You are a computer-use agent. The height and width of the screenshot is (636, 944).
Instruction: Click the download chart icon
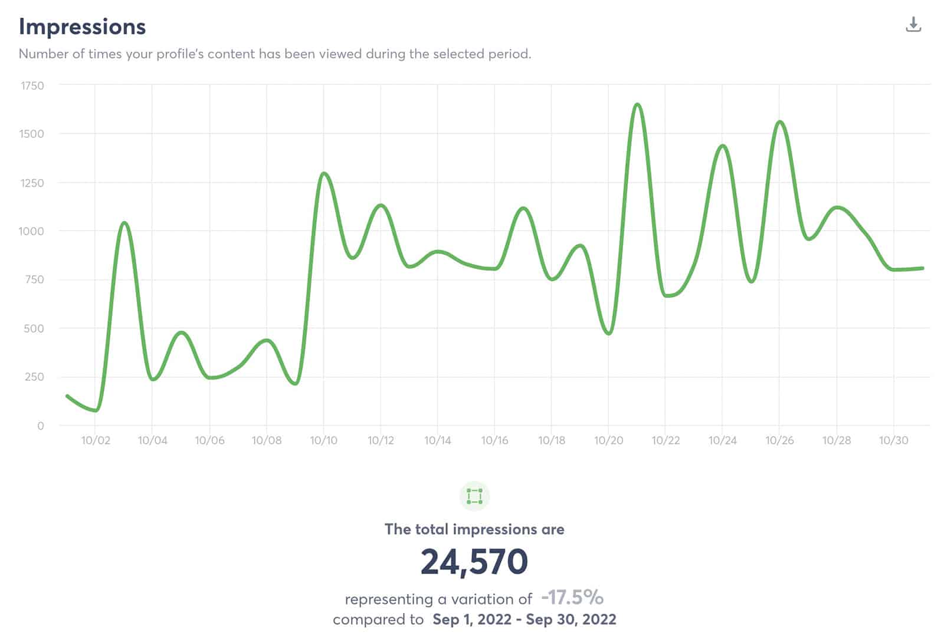913,25
